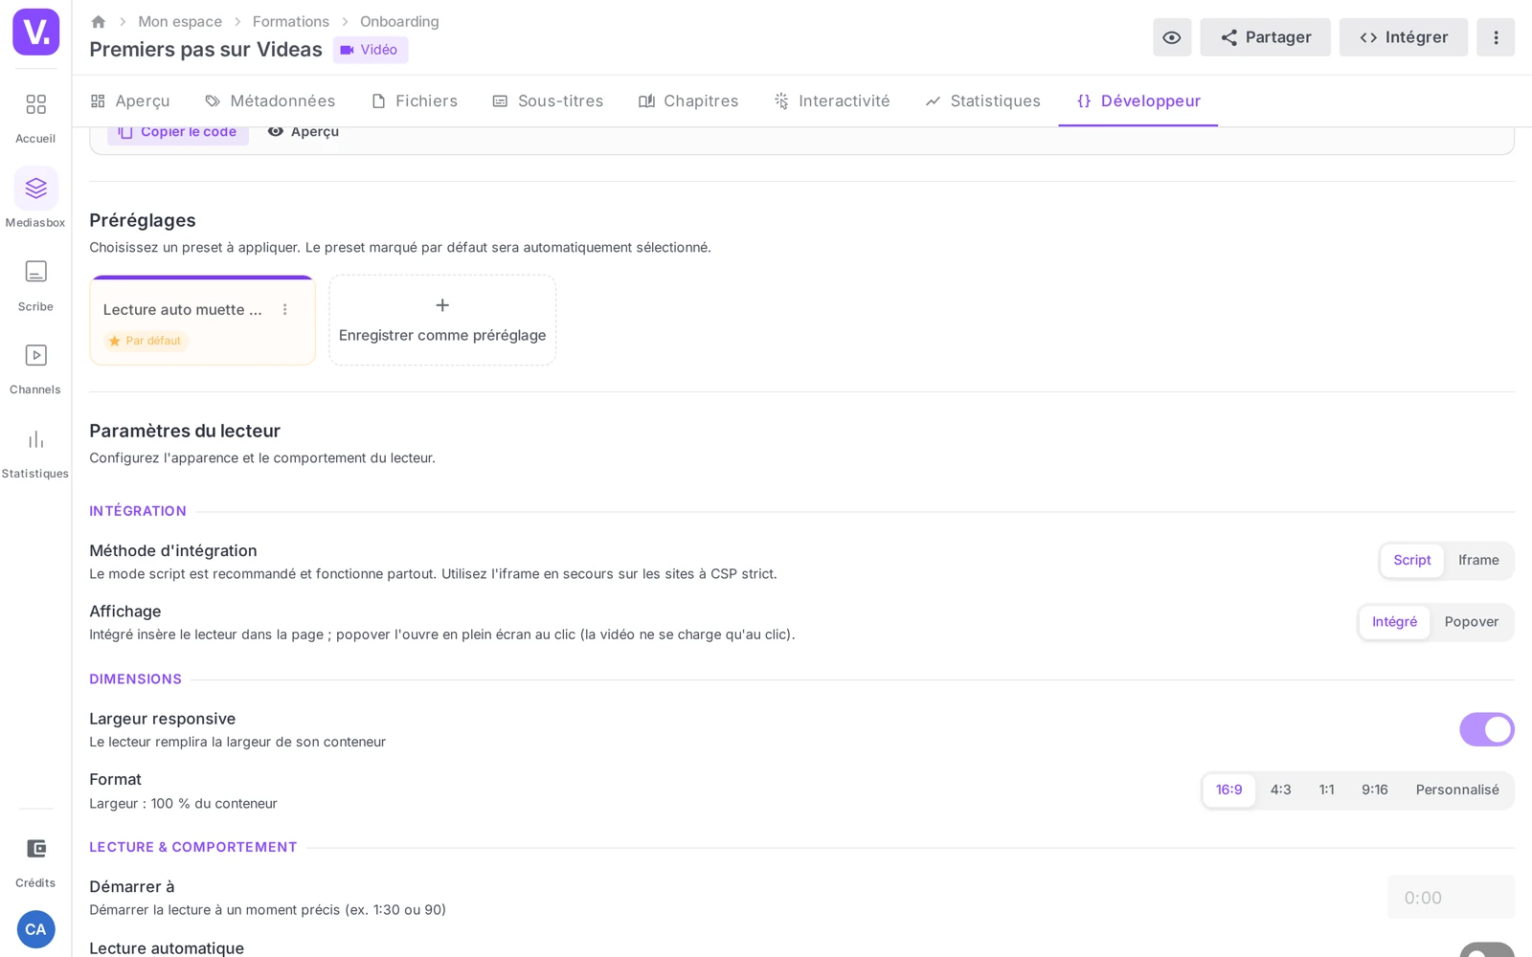This screenshot has width=1532, height=957.
Task: Select the Script integration method
Action: click(x=1412, y=561)
